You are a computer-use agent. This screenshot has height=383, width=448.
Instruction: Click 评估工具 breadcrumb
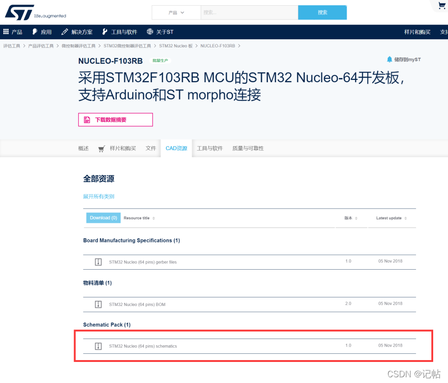pos(12,46)
